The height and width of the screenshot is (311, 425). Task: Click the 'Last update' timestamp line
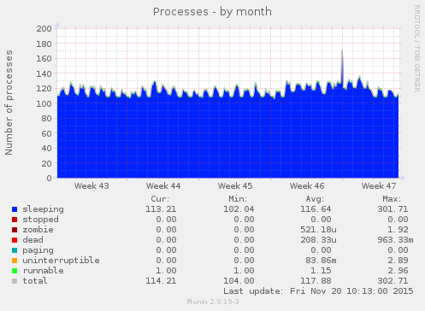pyautogui.click(x=318, y=291)
